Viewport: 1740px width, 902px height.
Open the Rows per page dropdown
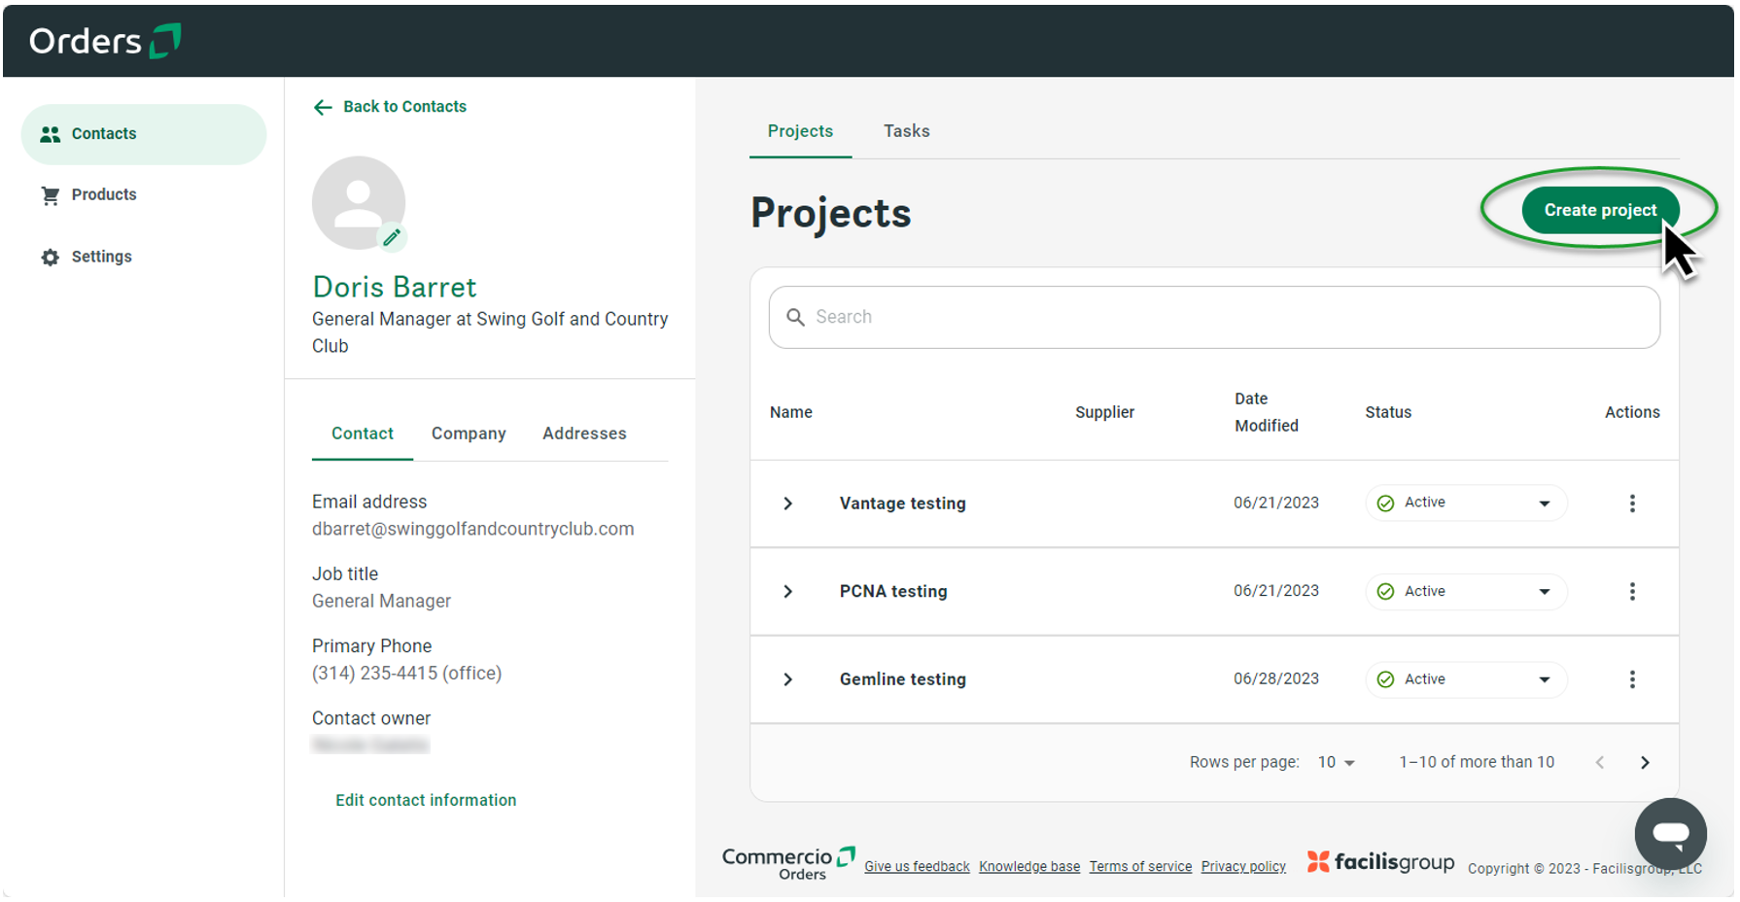[x=1336, y=763]
